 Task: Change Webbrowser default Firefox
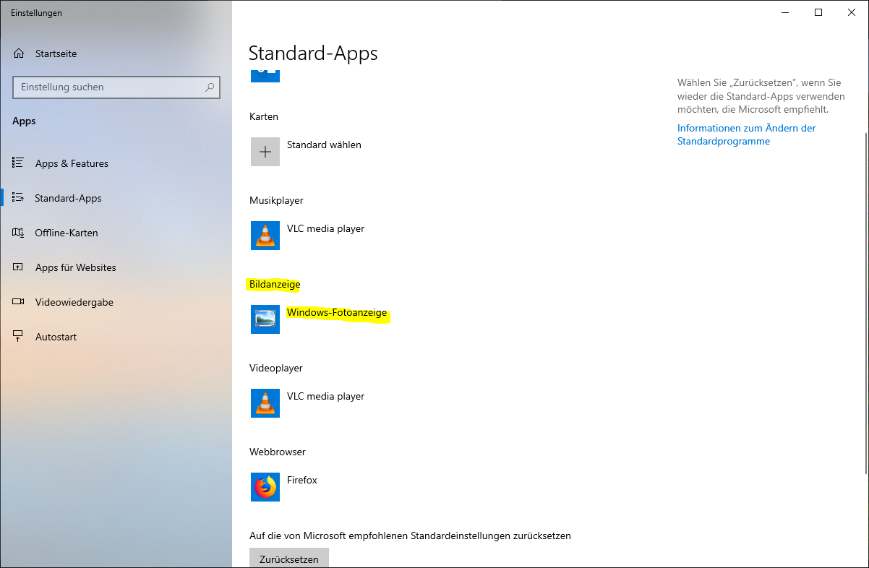(302, 481)
